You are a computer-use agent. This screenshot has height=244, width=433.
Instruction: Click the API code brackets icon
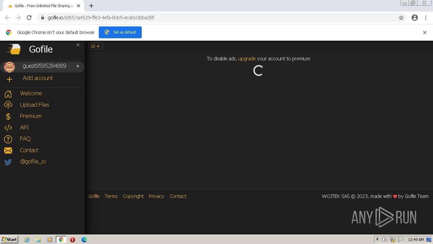coord(8,128)
